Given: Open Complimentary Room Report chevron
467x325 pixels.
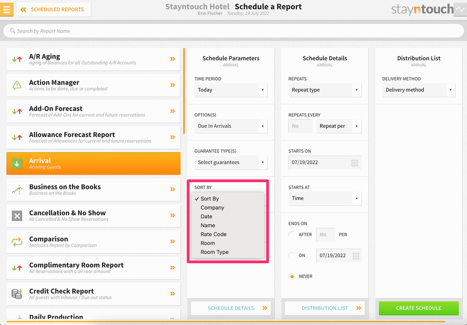Looking at the screenshot, I should coord(173,268).
